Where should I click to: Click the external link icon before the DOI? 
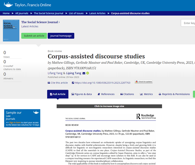coord(73,83)
